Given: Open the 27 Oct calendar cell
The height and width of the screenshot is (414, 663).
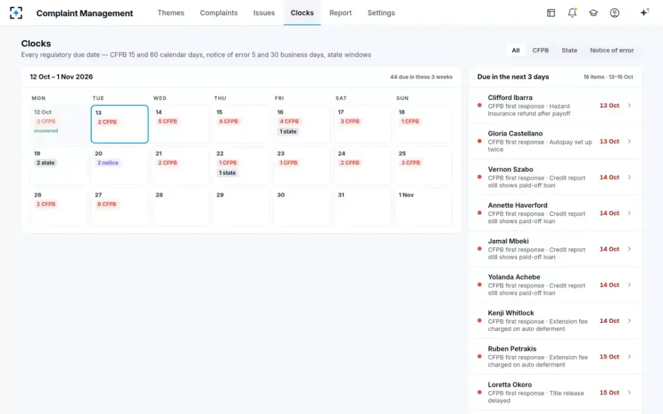Looking at the screenshot, I should click(x=120, y=207).
